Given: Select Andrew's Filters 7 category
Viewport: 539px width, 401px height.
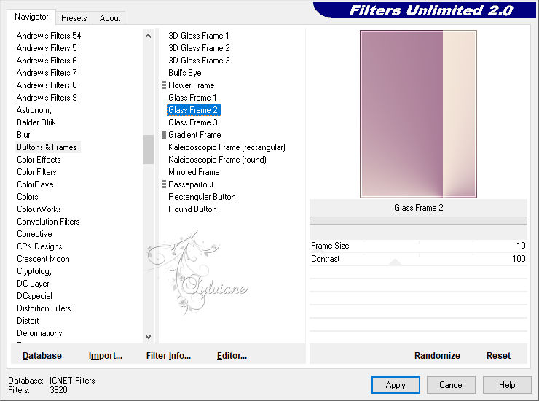Looking at the screenshot, I should (47, 73).
